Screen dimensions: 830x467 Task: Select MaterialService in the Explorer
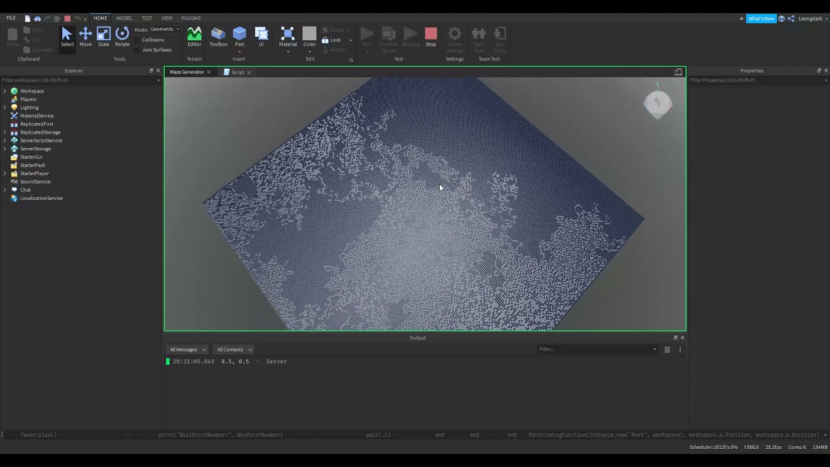coord(36,116)
